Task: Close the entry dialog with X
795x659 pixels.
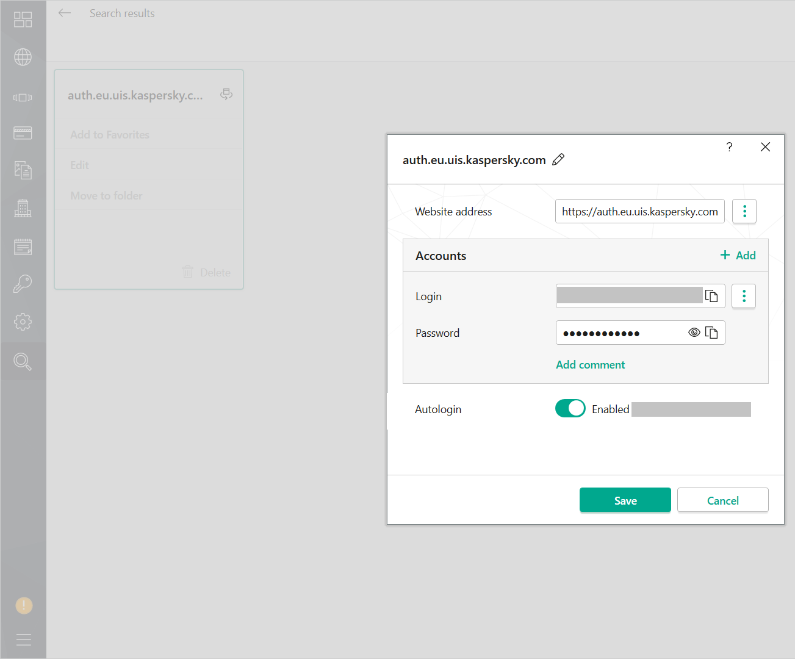Action: pyautogui.click(x=765, y=147)
